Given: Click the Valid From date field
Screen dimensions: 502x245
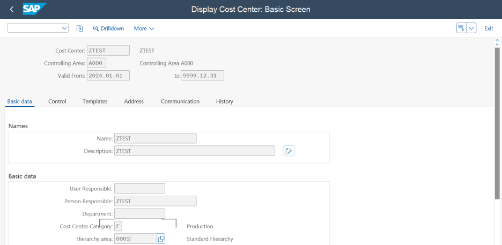Looking at the screenshot, I should [x=108, y=76].
